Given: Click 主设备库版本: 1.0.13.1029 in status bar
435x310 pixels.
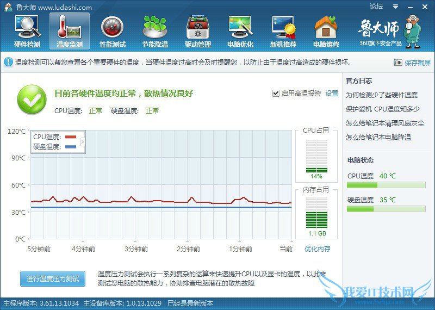Looking at the screenshot, I should point(122,303).
